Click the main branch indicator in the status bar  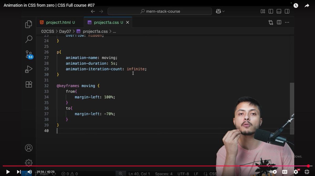44,173
